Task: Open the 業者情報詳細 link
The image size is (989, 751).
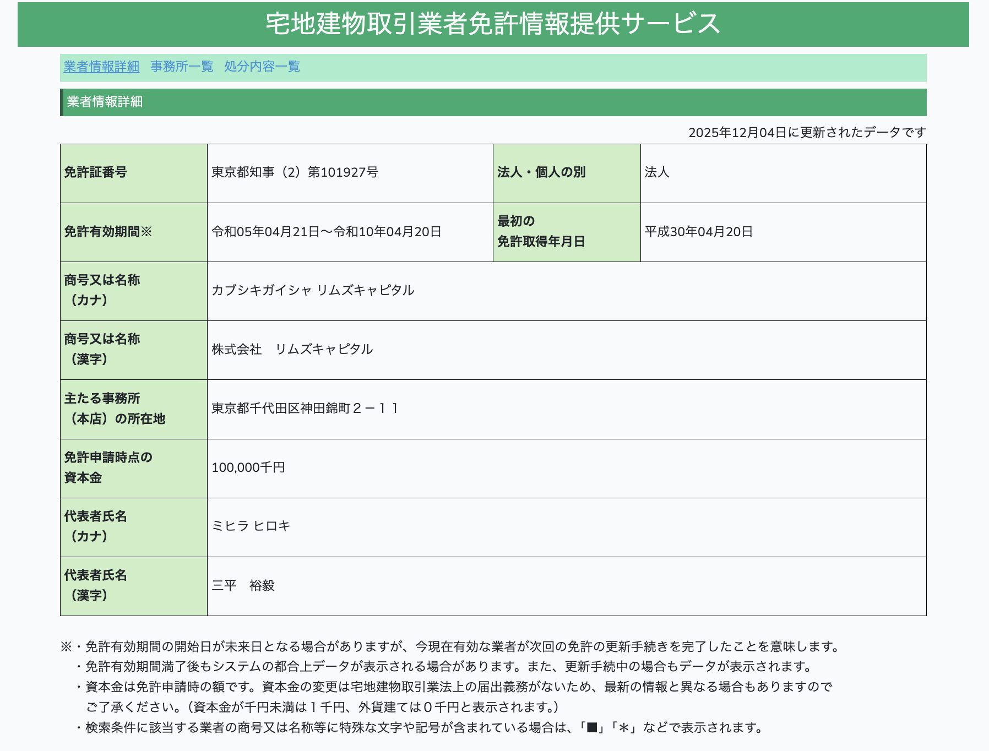Action: point(101,67)
